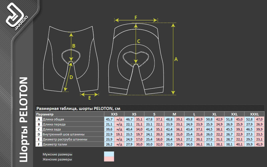Click letter B on the front shorts diagram
Viewport: 267px width, 167px height.
74,46
